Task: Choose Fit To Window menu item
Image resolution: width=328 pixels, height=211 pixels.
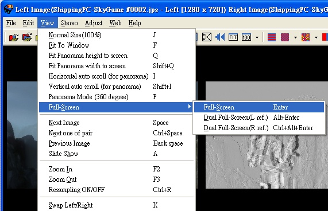Action: [x=116, y=45]
